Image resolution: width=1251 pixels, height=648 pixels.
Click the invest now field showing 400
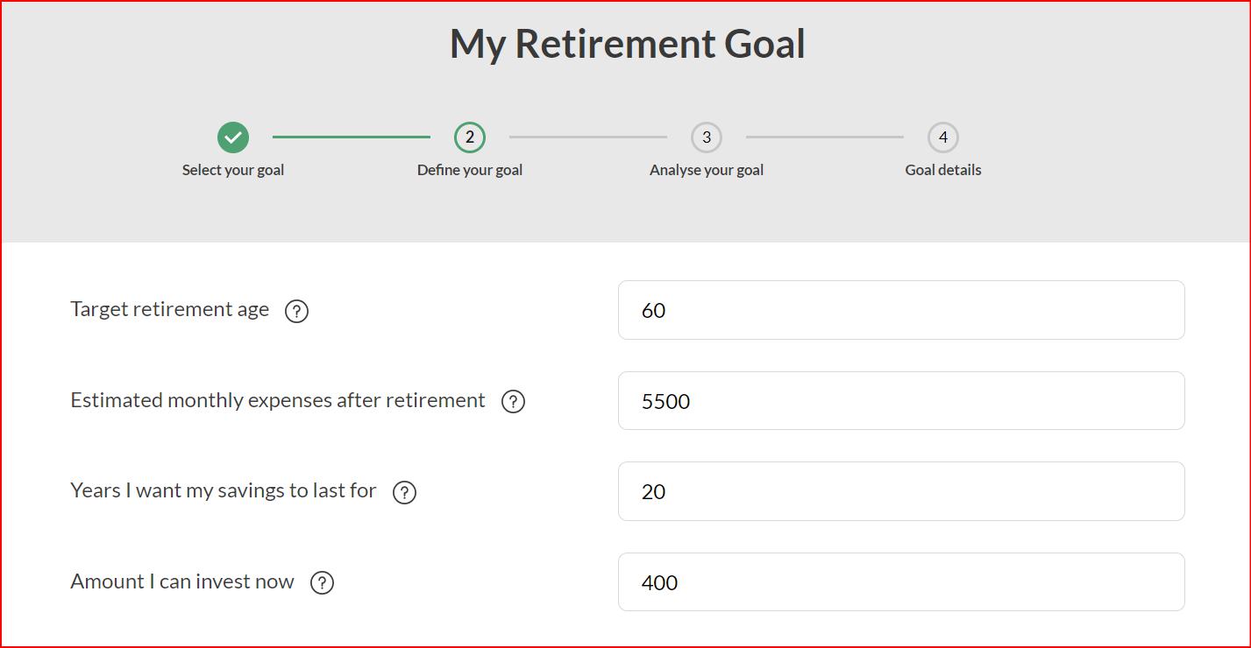click(901, 582)
